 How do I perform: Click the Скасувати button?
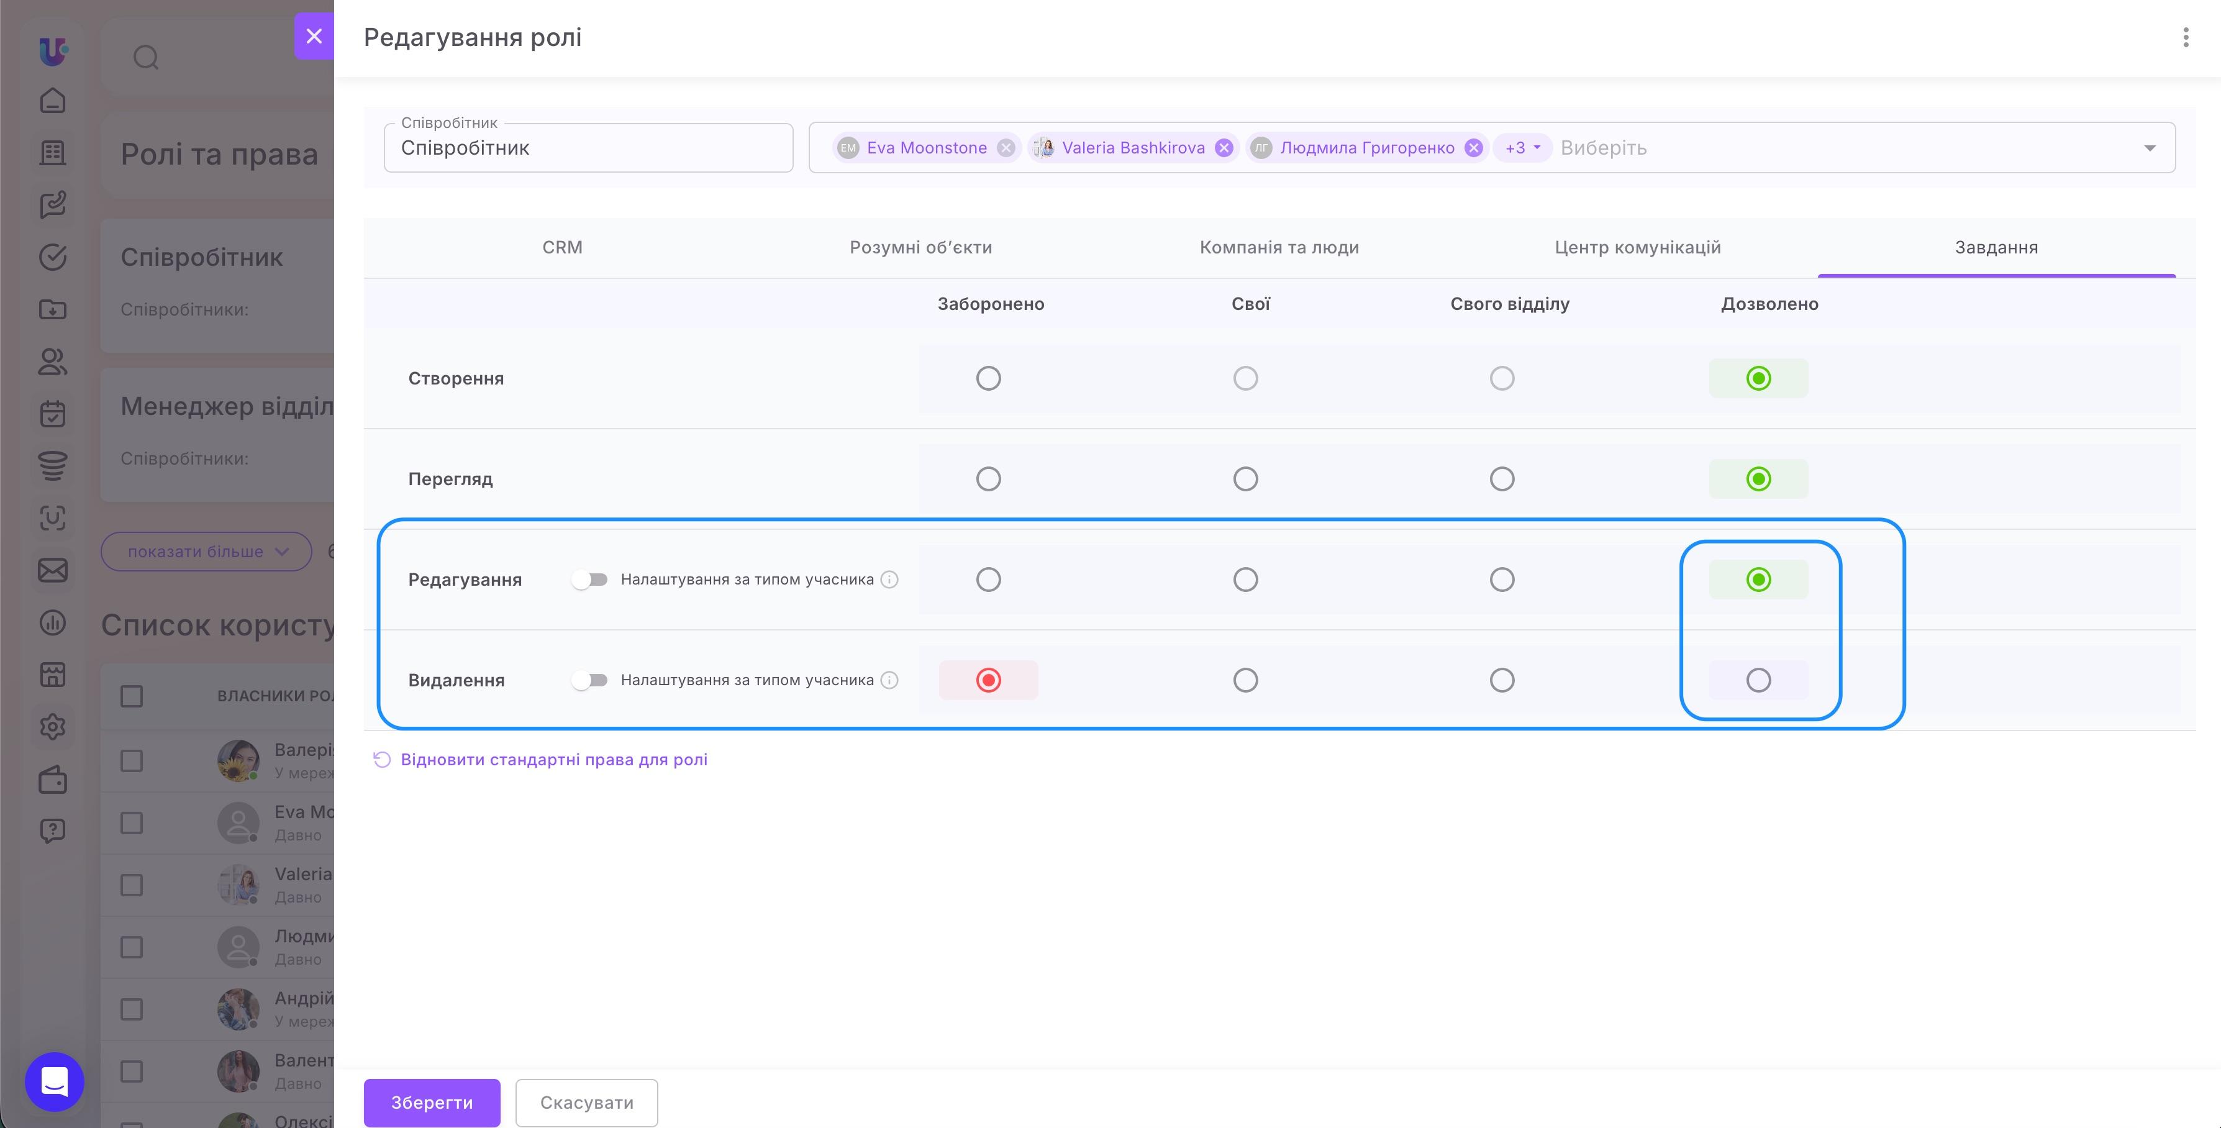coord(586,1102)
